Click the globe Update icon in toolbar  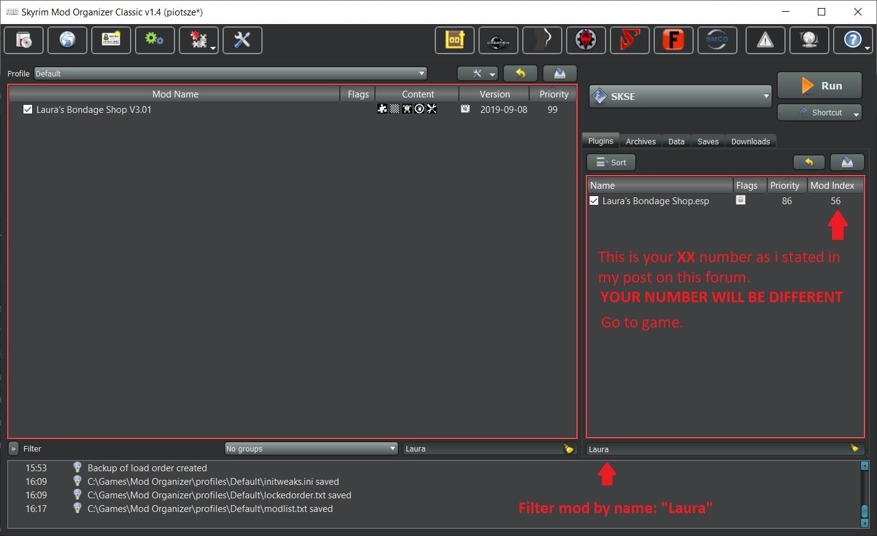[x=809, y=40]
